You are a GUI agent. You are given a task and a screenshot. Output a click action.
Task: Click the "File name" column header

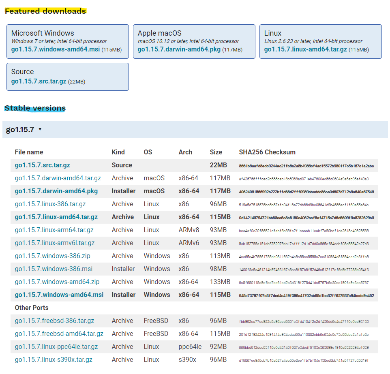point(29,152)
